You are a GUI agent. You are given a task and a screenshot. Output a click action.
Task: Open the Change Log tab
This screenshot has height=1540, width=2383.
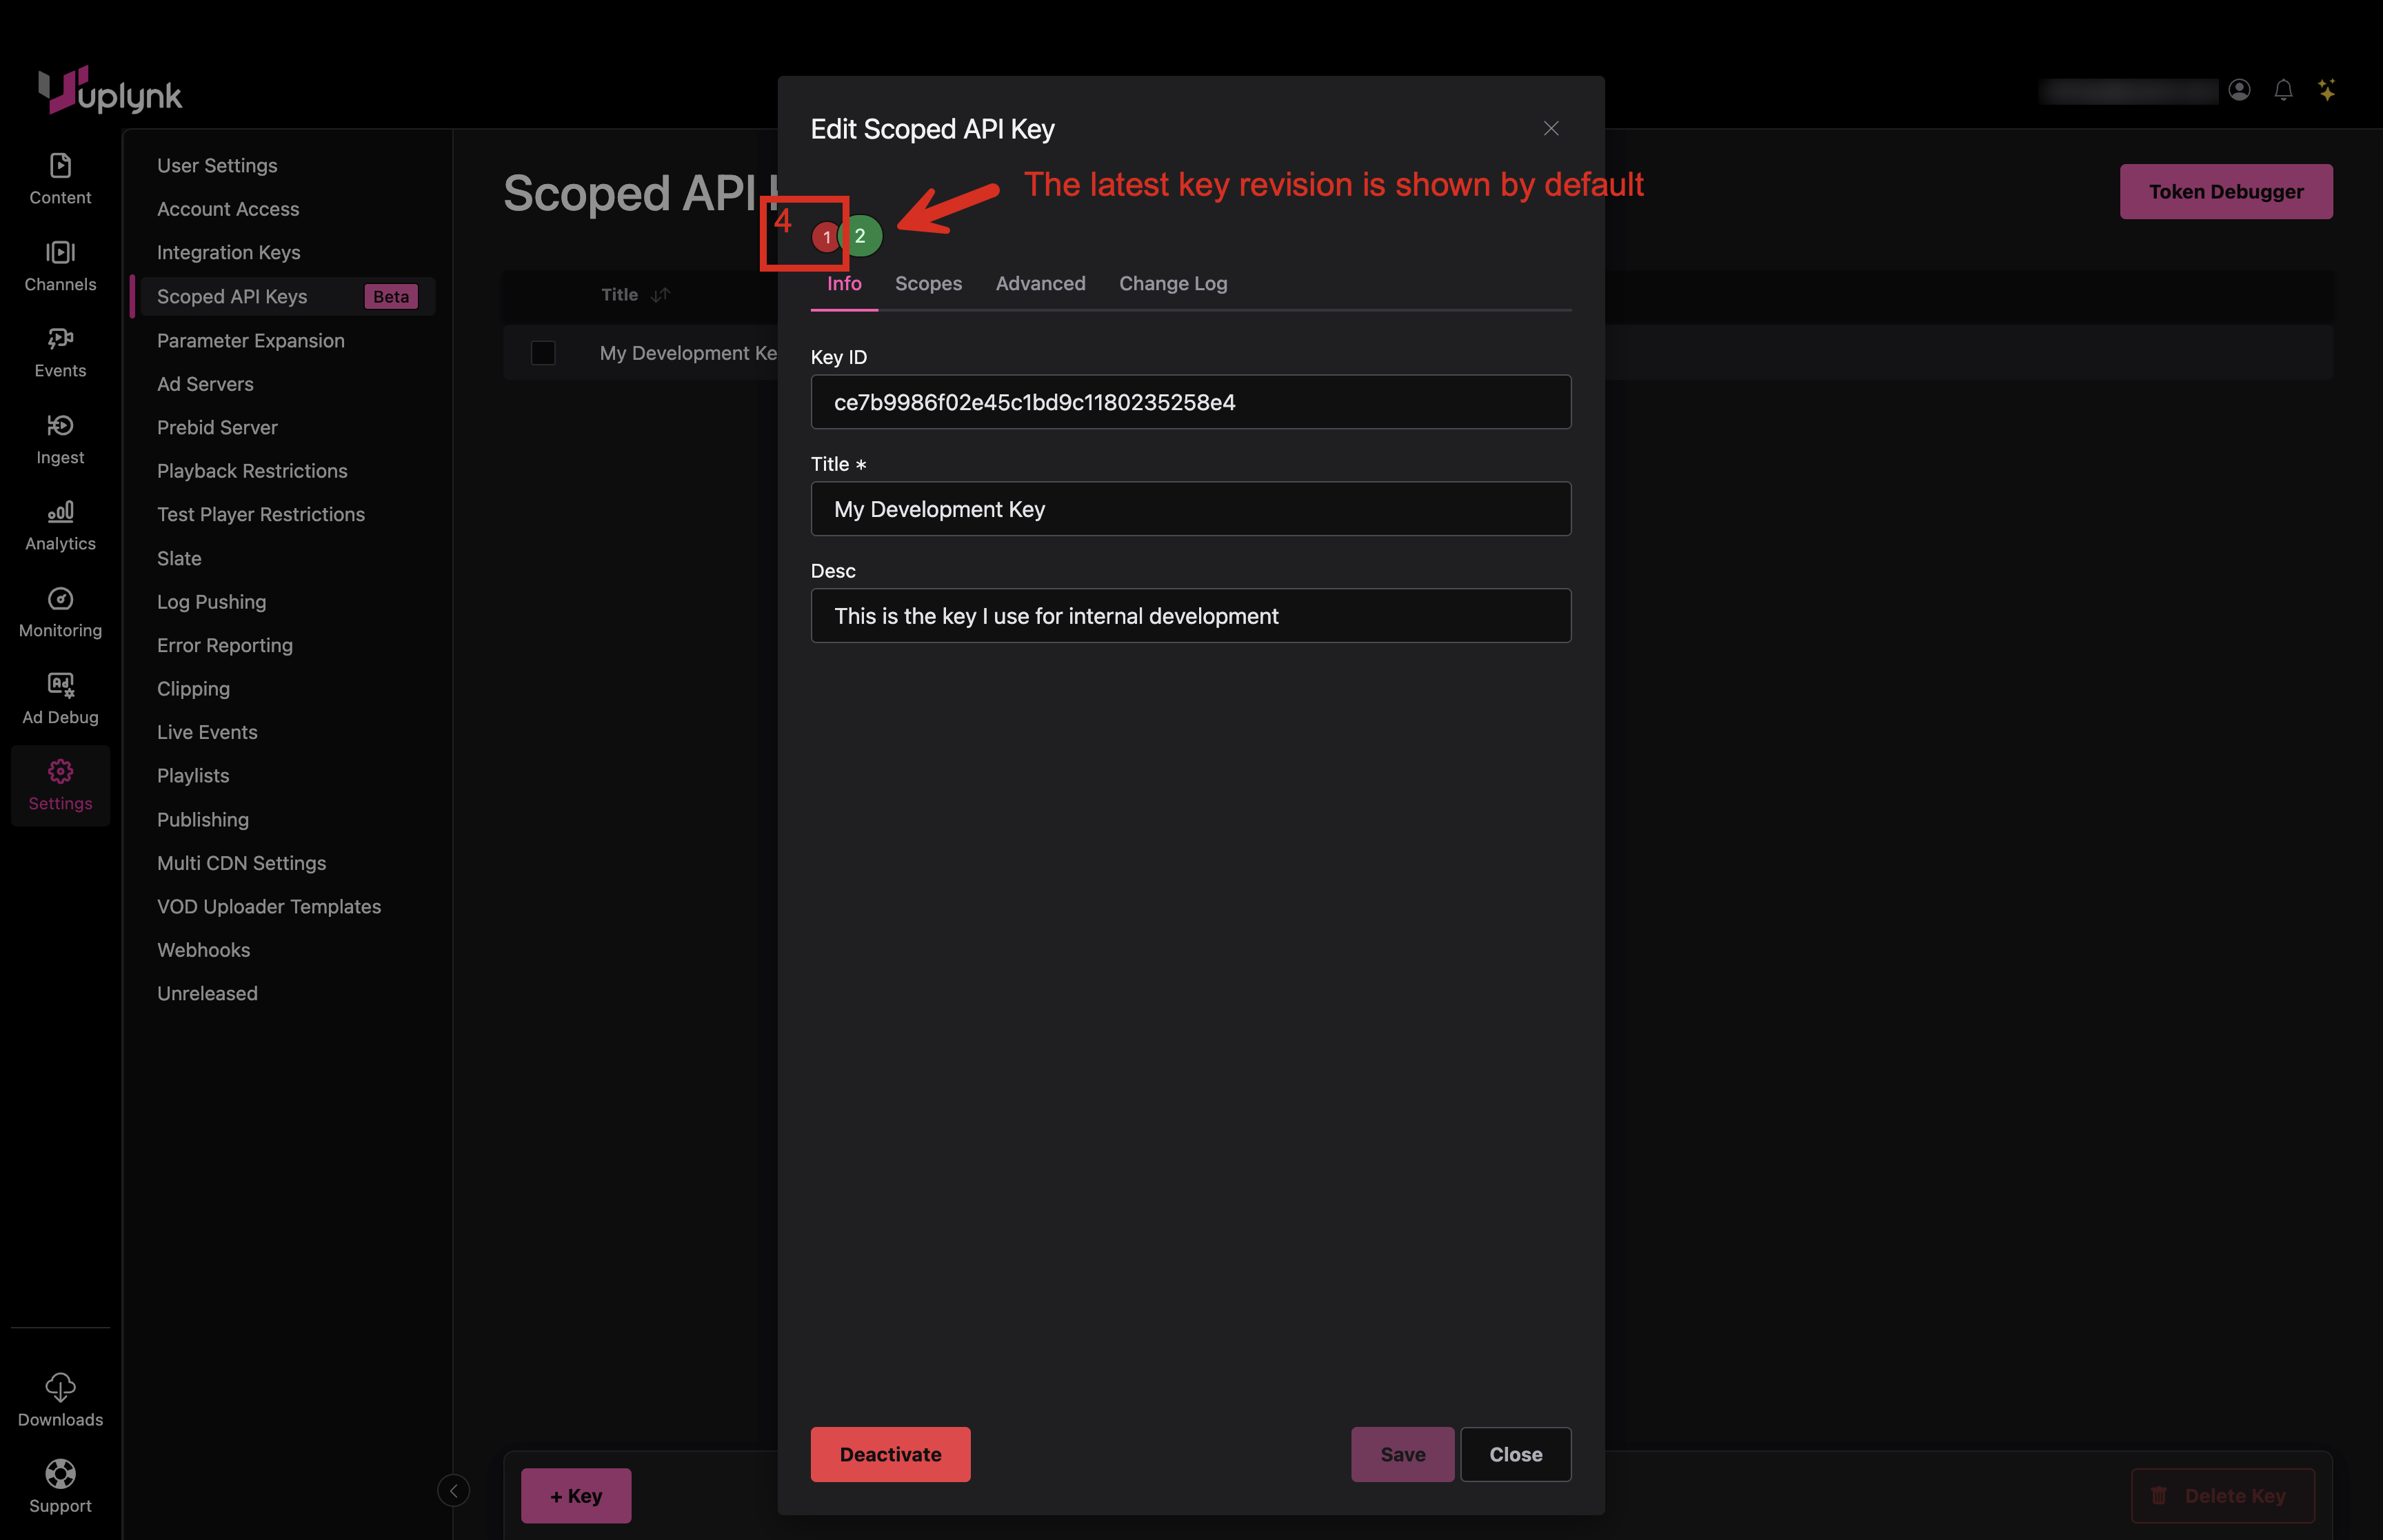pyautogui.click(x=1172, y=283)
